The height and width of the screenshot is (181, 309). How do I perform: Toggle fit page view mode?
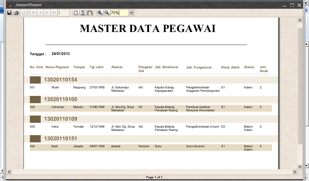83,12
